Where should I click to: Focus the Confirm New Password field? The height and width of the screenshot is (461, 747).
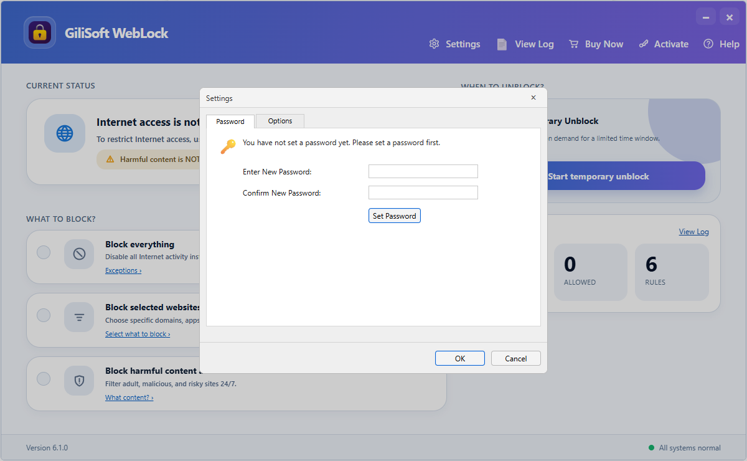point(423,192)
